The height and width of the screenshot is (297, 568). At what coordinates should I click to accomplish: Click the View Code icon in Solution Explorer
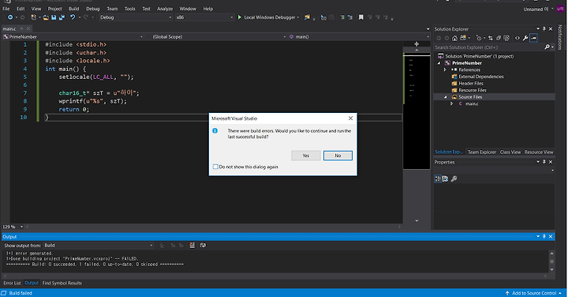pos(518,38)
